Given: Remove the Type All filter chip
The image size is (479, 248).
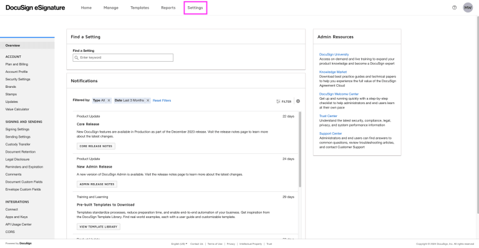Looking at the screenshot, I should tap(109, 100).
